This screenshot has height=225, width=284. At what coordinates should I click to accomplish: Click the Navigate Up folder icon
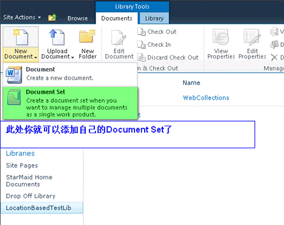(x=52, y=18)
